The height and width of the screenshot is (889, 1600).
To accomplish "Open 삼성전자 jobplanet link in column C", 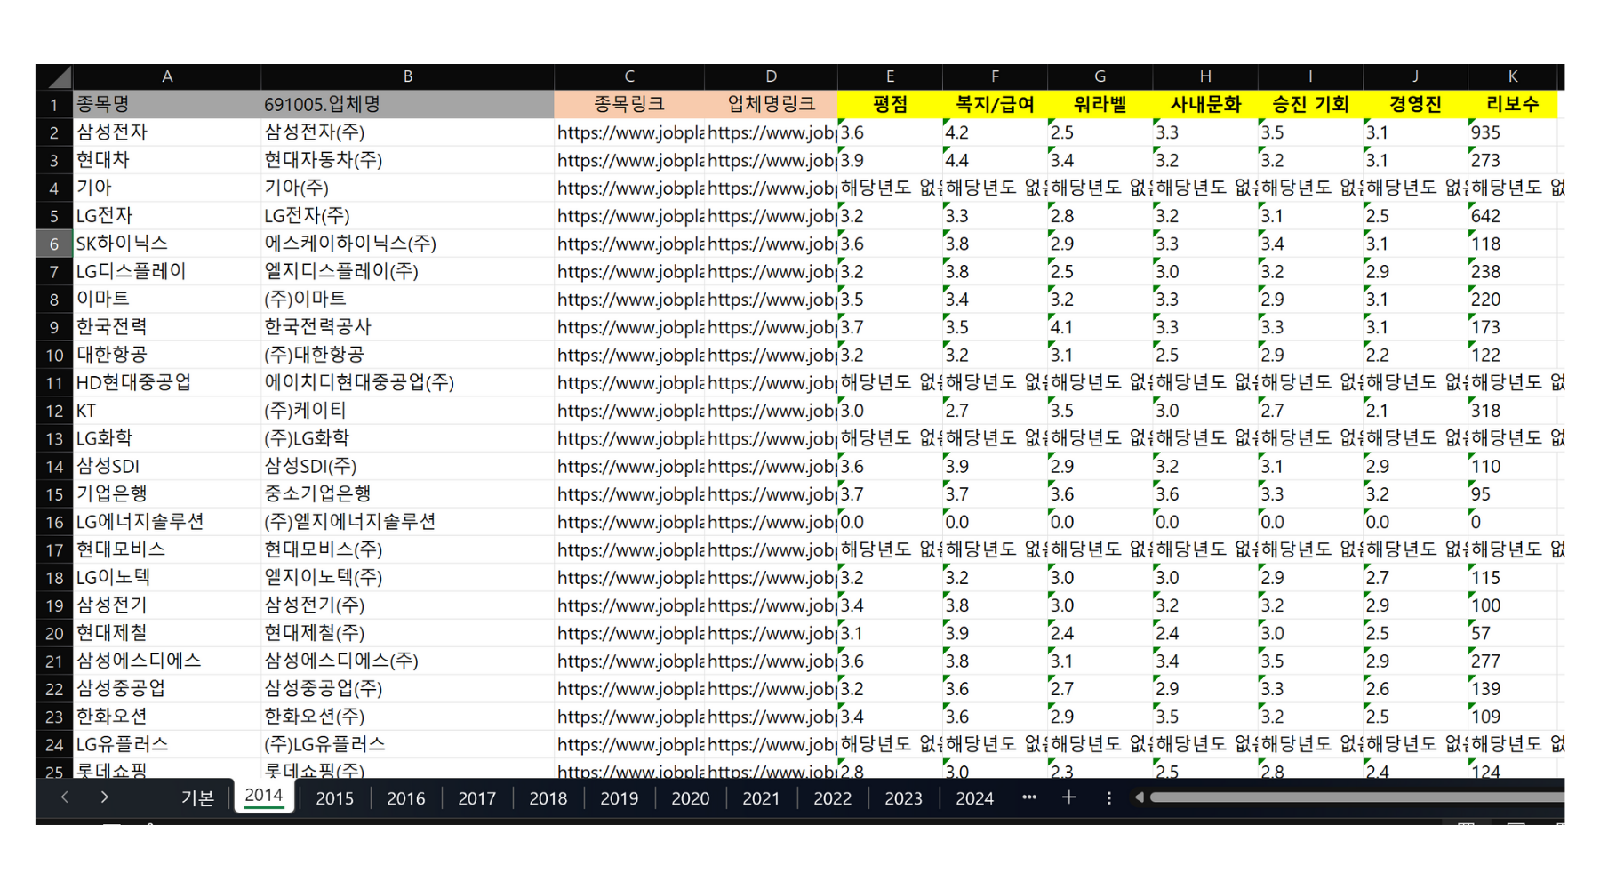I will coord(629,133).
